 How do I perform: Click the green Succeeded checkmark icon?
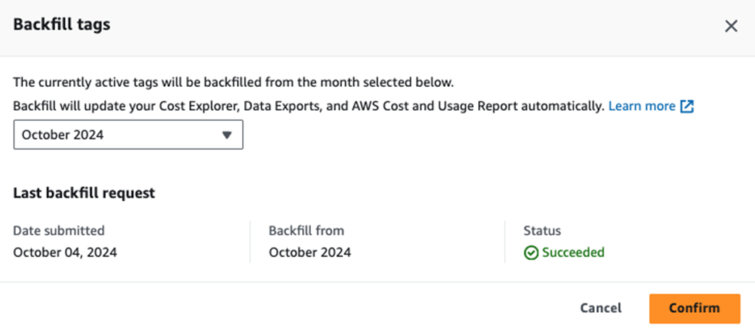[x=530, y=253]
